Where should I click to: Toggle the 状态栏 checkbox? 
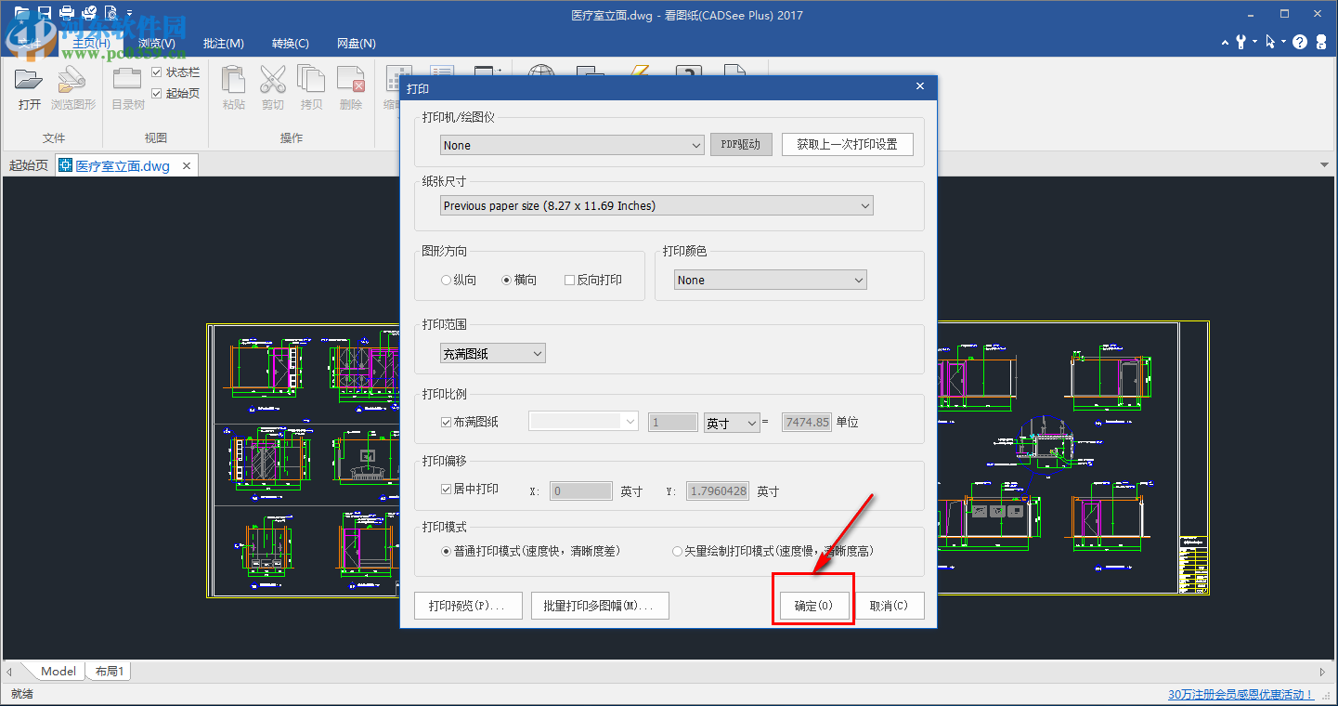click(156, 72)
